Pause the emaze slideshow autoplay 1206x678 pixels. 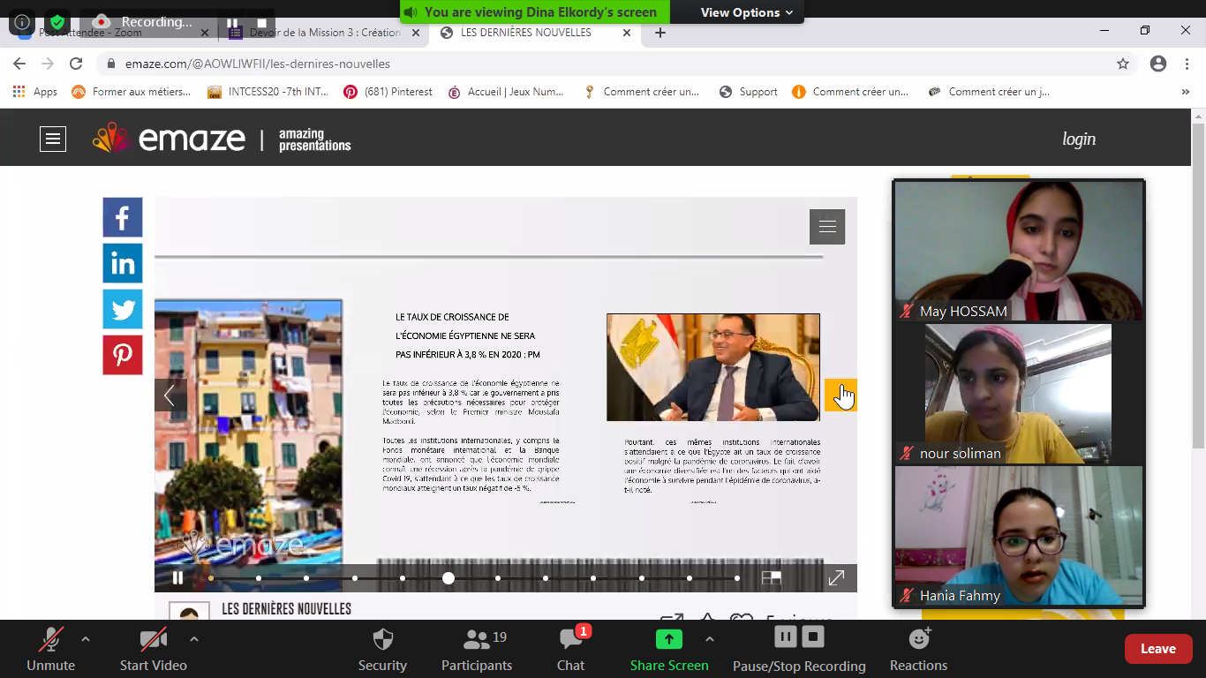pos(177,578)
